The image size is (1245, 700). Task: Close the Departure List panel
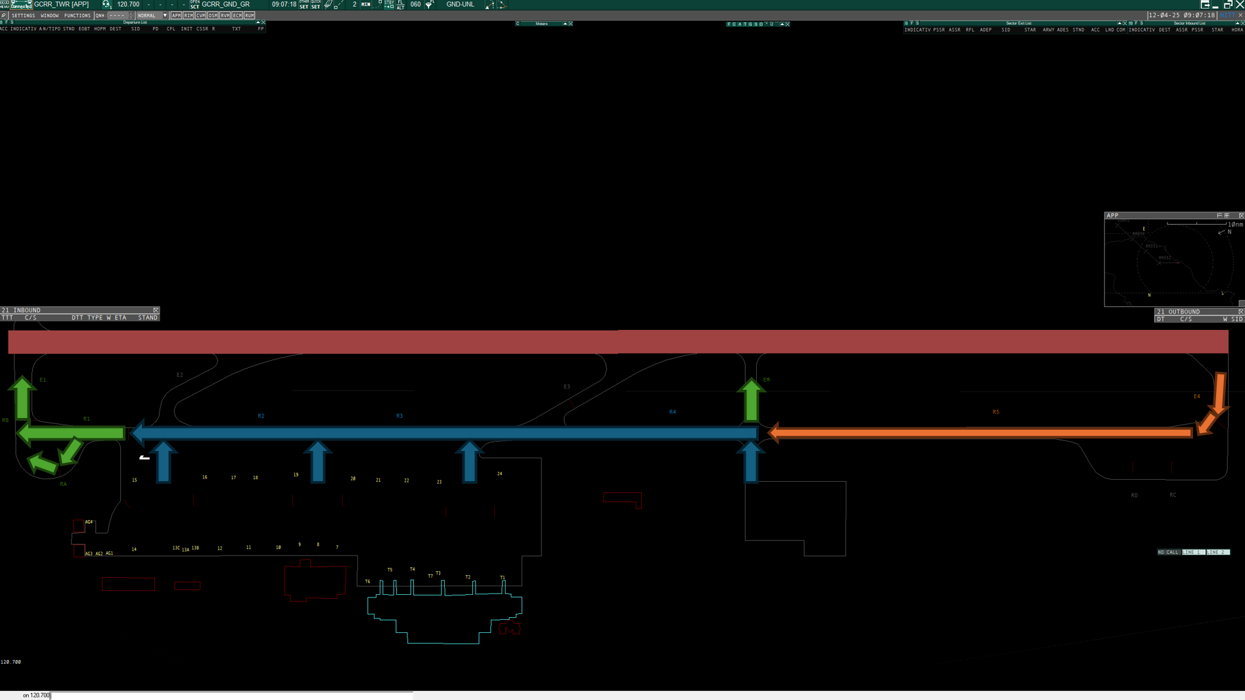(263, 22)
